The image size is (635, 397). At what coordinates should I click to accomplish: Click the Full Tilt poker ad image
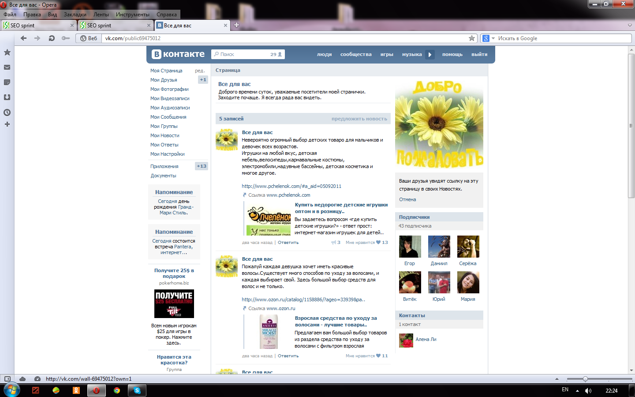[174, 303]
